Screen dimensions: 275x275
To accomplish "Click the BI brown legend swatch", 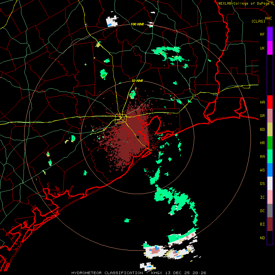I will [x=270, y=224].
